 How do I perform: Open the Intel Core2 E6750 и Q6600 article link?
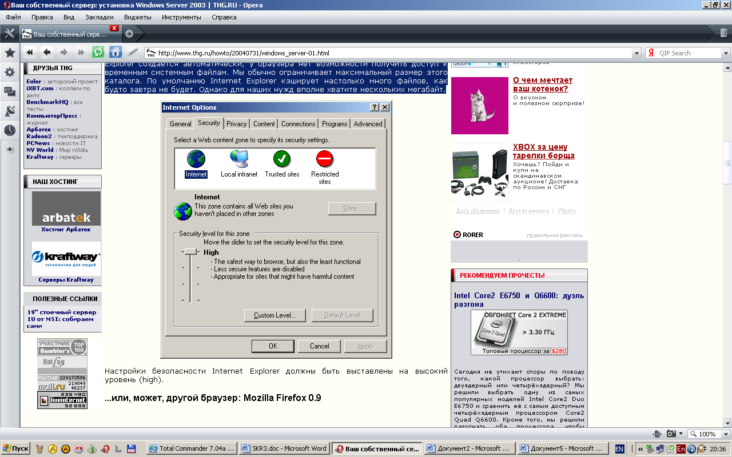tap(519, 300)
